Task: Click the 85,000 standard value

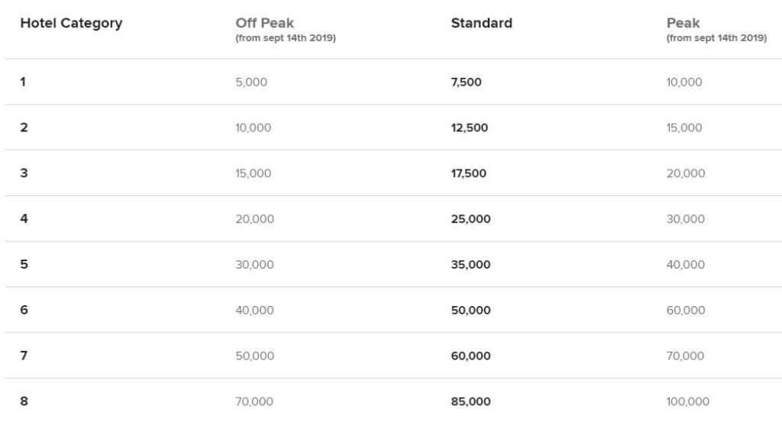Action: [470, 401]
